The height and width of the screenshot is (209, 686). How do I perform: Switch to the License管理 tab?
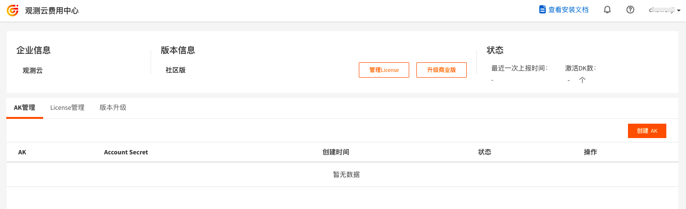pyautogui.click(x=67, y=108)
